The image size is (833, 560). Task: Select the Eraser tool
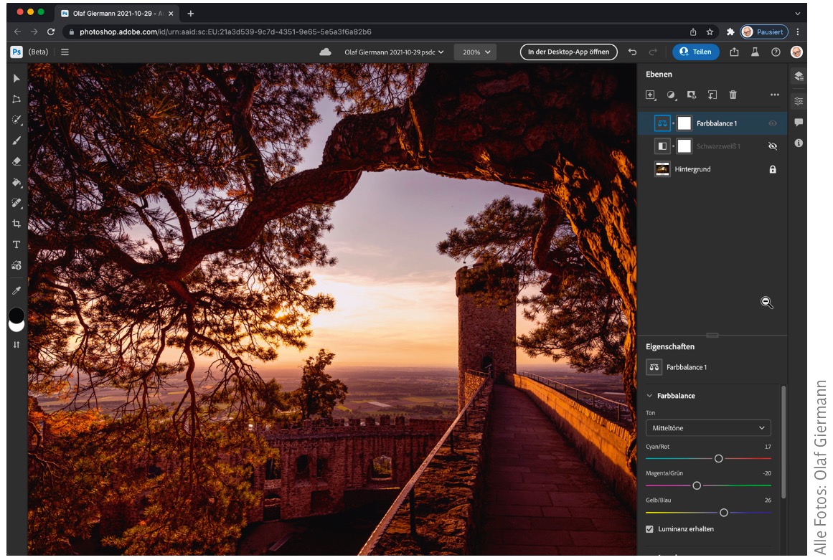pos(17,162)
